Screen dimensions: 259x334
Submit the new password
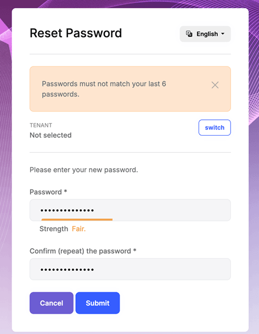point(98,303)
